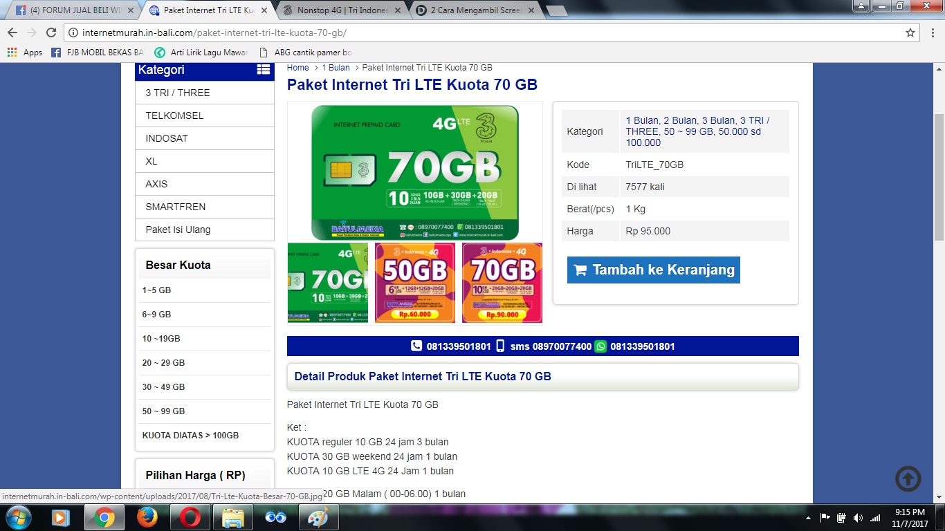
Task: Select the 50GB Rp.60.000 thumbnail
Action: click(x=415, y=283)
